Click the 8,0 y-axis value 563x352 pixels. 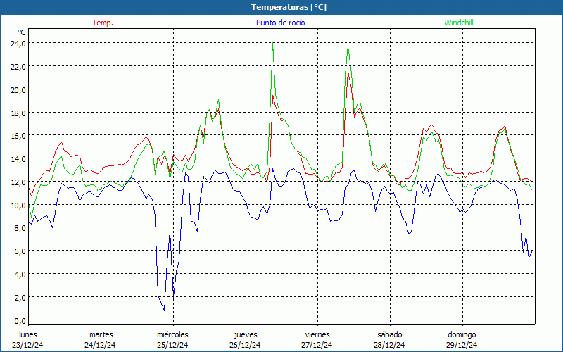(20, 228)
